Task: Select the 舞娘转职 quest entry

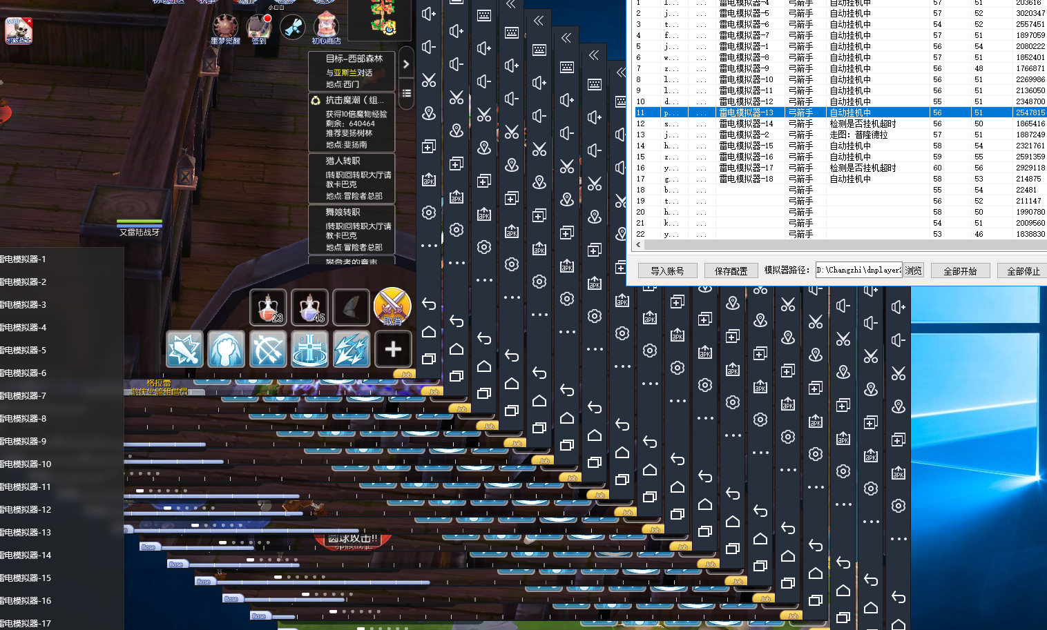Action: 352,229
